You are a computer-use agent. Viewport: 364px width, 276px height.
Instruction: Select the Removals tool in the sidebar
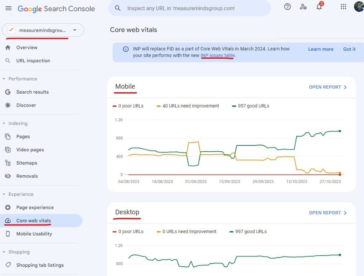tap(27, 176)
